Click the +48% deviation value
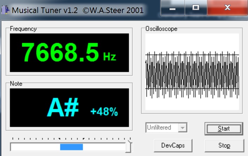Screen dimensions: 248x156 104,112
